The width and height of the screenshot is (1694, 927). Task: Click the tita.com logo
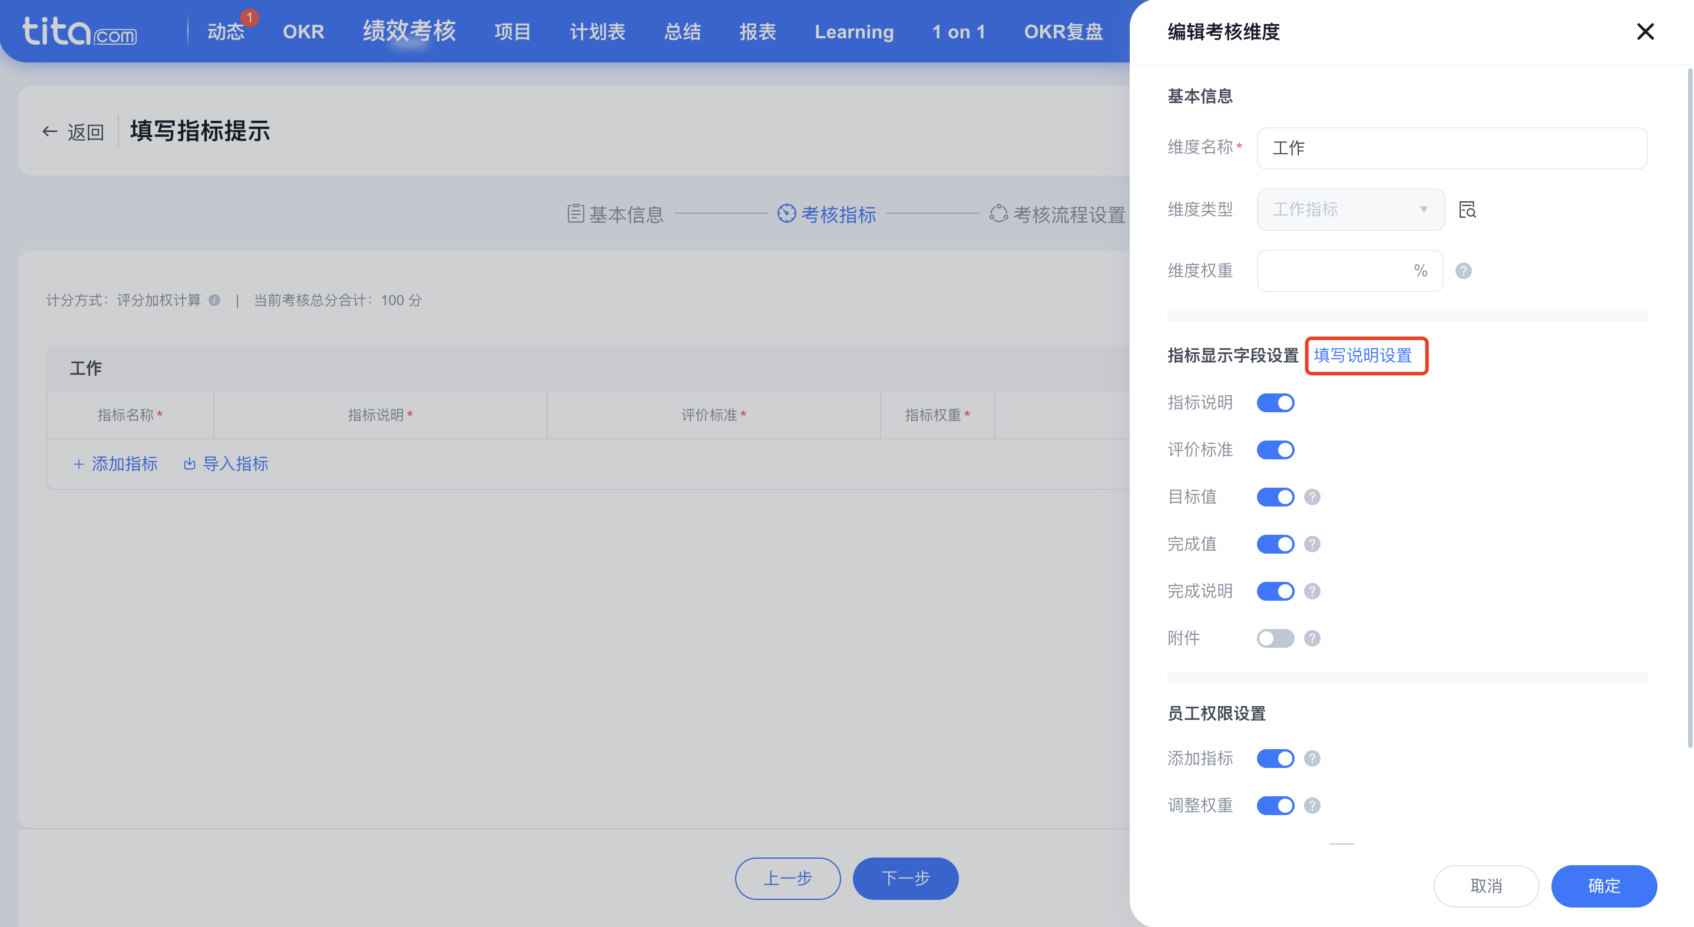(x=80, y=31)
